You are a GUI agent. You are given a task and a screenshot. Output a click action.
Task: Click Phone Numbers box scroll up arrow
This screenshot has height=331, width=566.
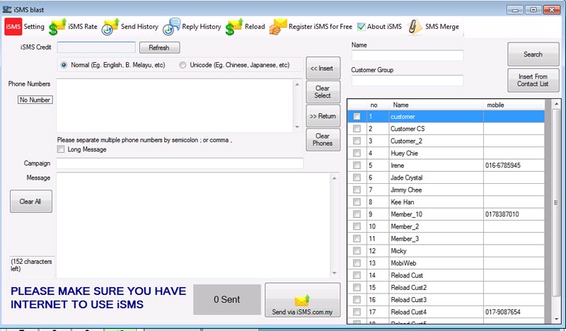click(x=297, y=84)
